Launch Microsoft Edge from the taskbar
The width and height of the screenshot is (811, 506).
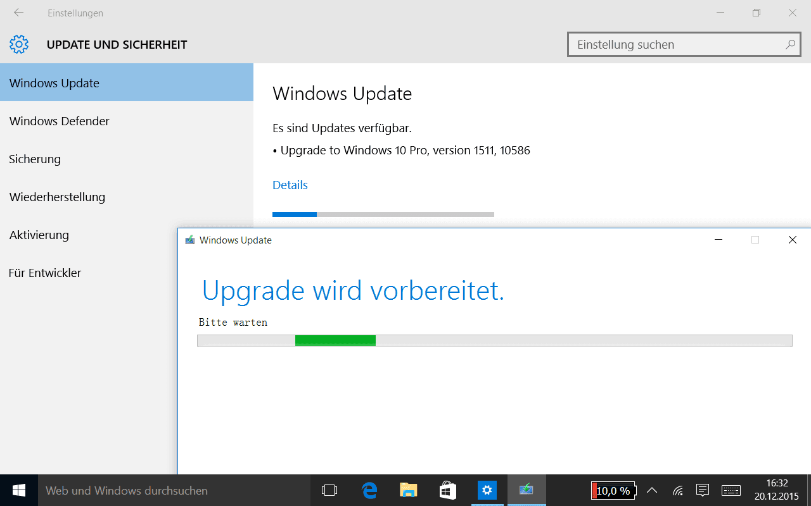pyautogui.click(x=369, y=490)
